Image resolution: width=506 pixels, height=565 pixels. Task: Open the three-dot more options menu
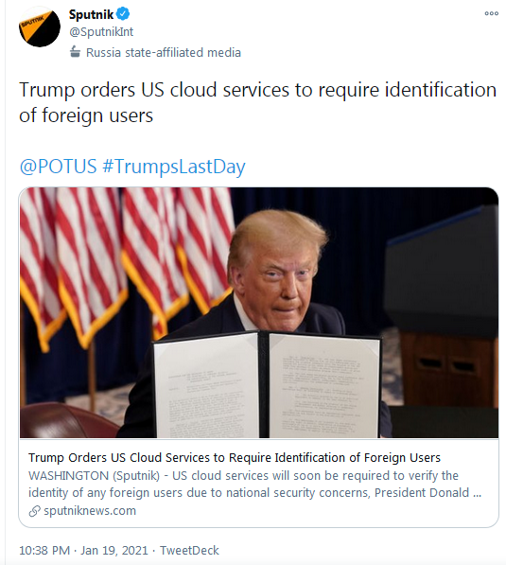point(491,13)
